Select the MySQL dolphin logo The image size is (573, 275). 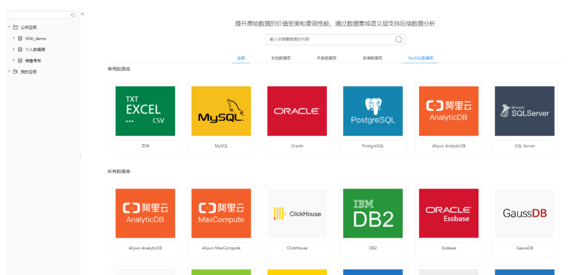[221, 111]
